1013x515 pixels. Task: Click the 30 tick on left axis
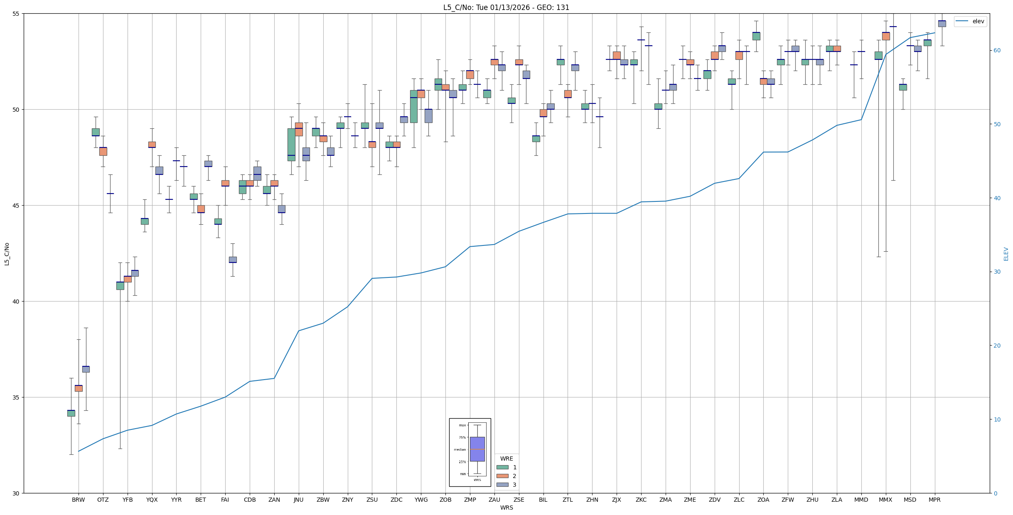[16, 493]
